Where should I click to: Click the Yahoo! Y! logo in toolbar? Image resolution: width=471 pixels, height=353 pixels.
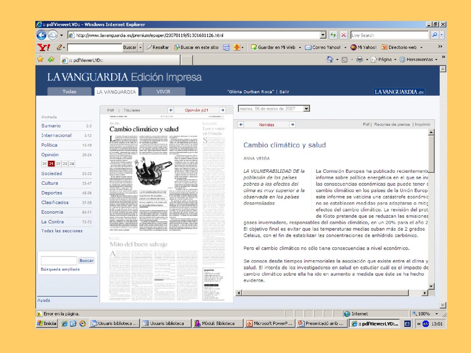(x=44, y=47)
